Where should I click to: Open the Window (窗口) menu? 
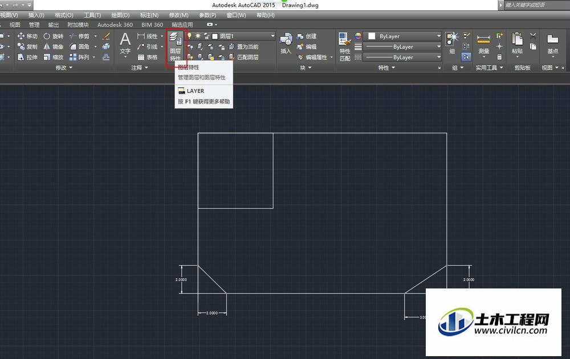click(x=236, y=15)
